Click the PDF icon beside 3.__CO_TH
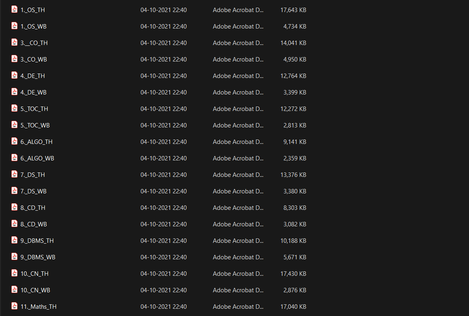The width and height of the screenshot is (469, 316). pos(14,43)
